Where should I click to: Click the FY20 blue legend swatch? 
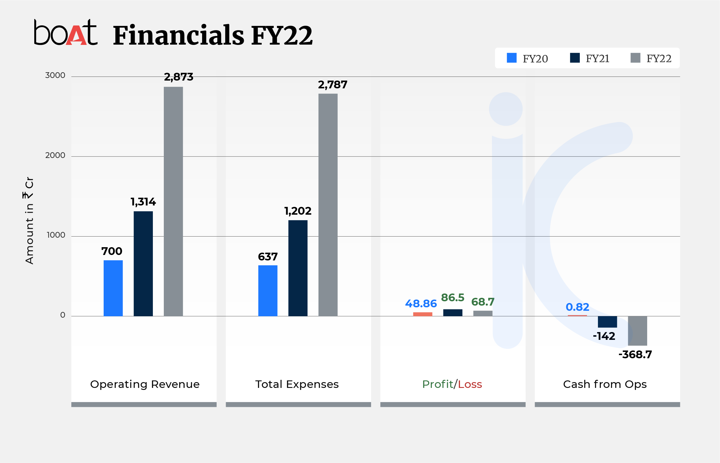tap(512, 58)
